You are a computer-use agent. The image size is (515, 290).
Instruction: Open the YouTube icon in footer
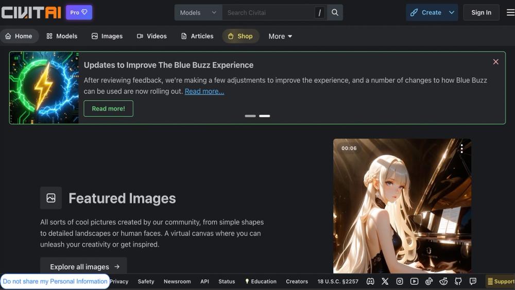(414, 281)
